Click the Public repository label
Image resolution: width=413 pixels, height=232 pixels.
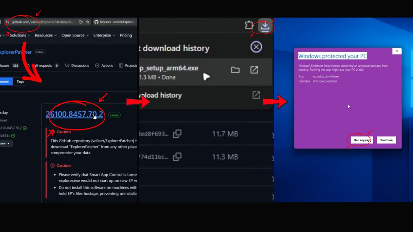pyautogui.click(x=40, y=52)
